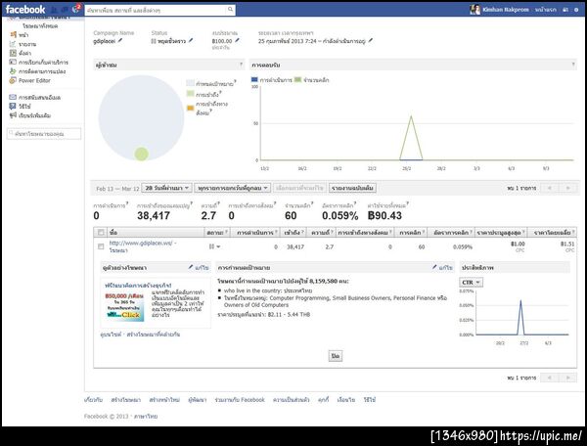Open Create Page footer link
Viewport: 587px width, 446px height.
pyautogui.click(x=164, y=400)
